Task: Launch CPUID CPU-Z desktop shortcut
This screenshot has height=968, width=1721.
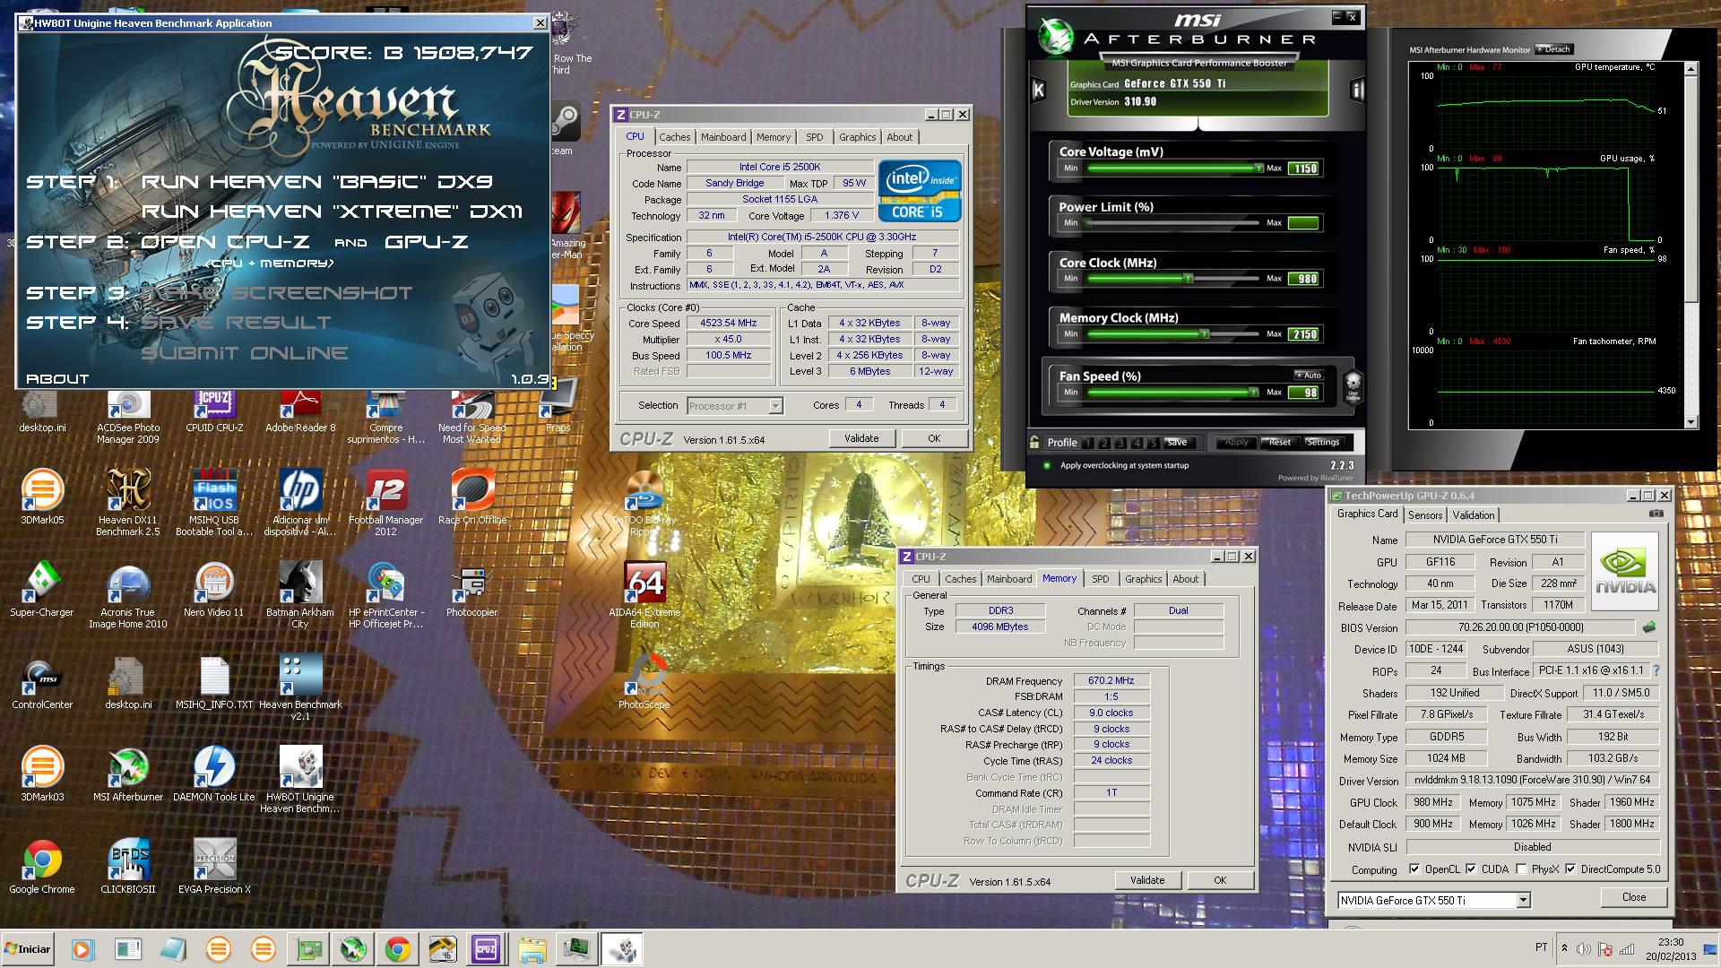Action: (214, 411)
